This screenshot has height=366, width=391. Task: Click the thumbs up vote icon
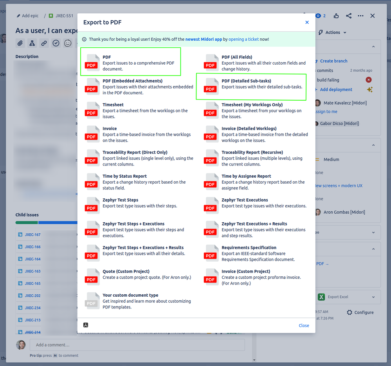click(x=336, y=16)
